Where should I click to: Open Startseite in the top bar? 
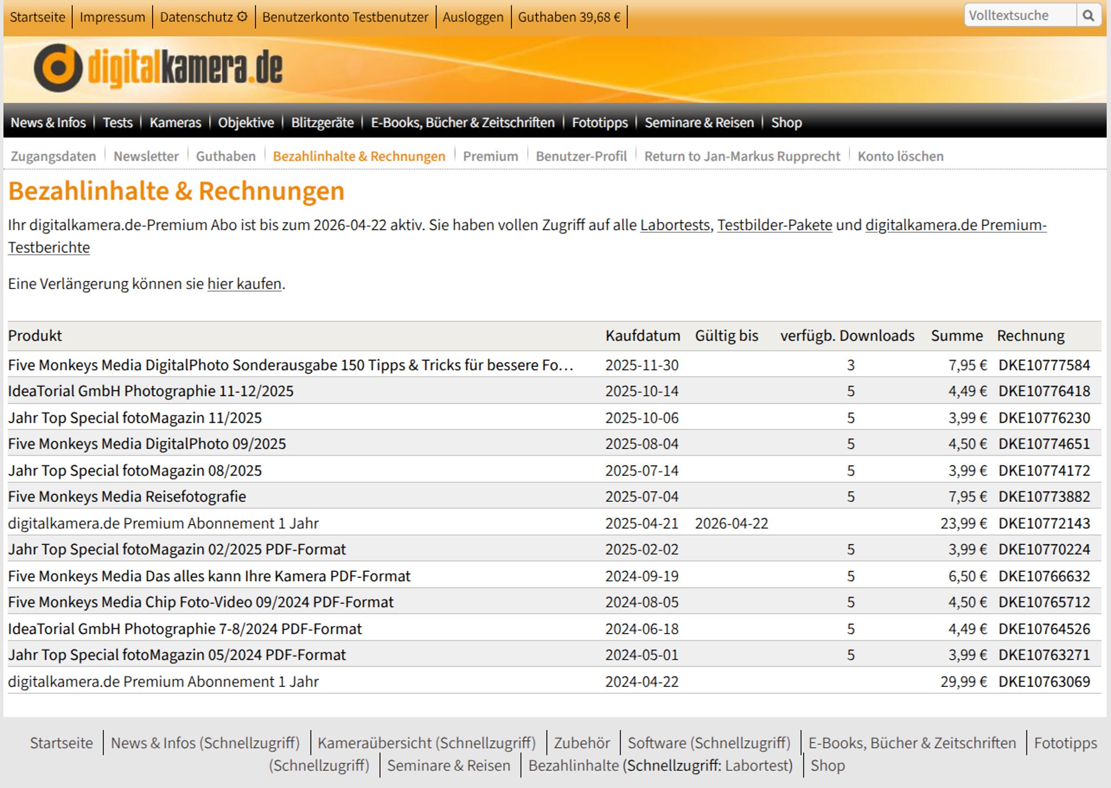tap(38, 17)
